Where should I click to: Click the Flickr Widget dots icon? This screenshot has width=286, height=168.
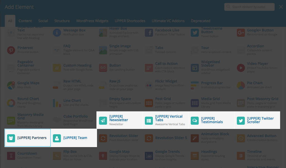click(x=149, y=85)
